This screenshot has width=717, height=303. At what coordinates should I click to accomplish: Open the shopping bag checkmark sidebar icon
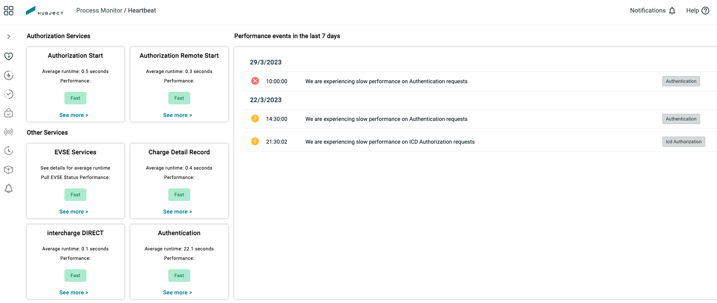[9, 113]
